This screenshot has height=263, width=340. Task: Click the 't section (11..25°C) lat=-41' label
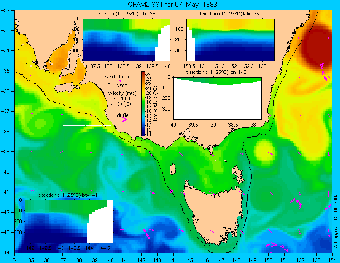tap(68, 195)
